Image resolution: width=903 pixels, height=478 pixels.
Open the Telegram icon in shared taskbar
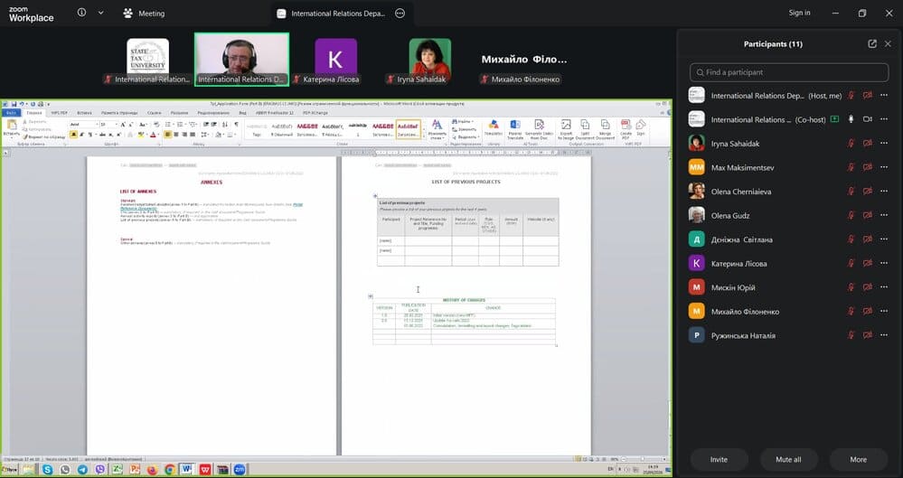[83, 469]
